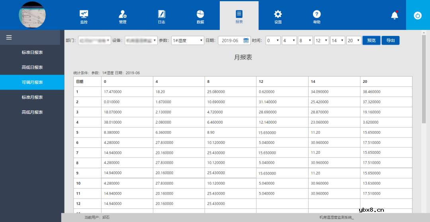Click the 2019-06 date input field

point(230,41)
